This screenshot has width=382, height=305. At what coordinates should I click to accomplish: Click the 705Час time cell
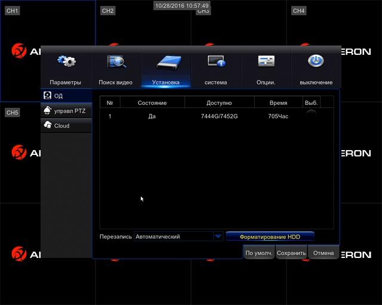point(278,116)
